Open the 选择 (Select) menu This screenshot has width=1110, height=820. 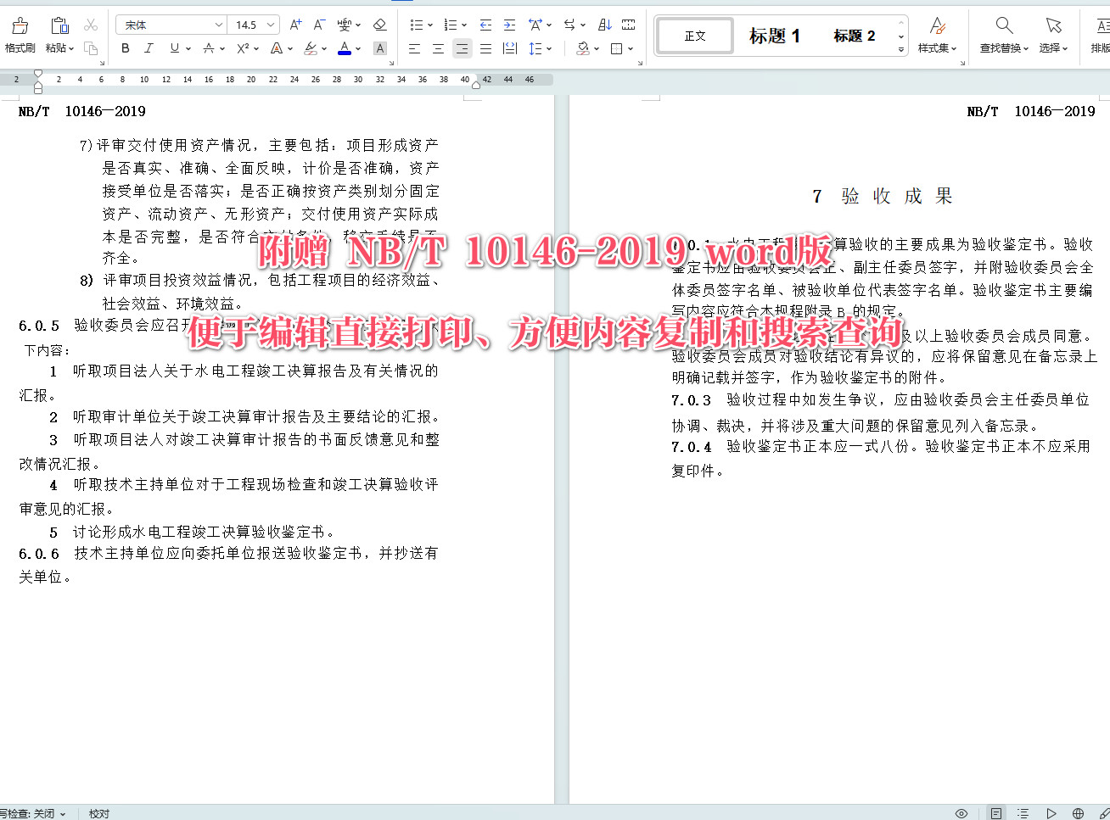coord(1052,35)
